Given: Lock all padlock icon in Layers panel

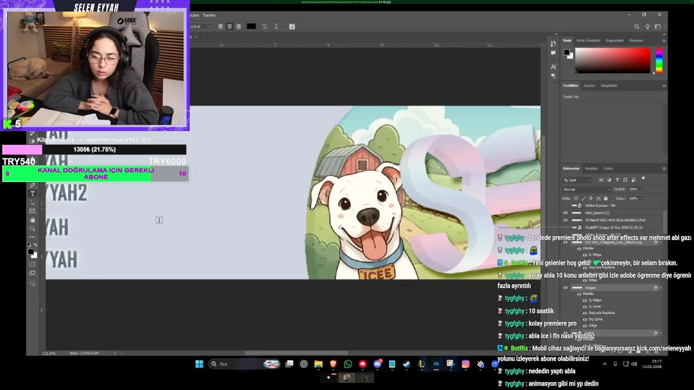Looking at the screenshot, I should coord(606,198).
